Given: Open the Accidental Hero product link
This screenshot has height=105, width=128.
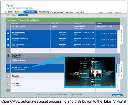Looking at the screenshot, I should [18, 32].
